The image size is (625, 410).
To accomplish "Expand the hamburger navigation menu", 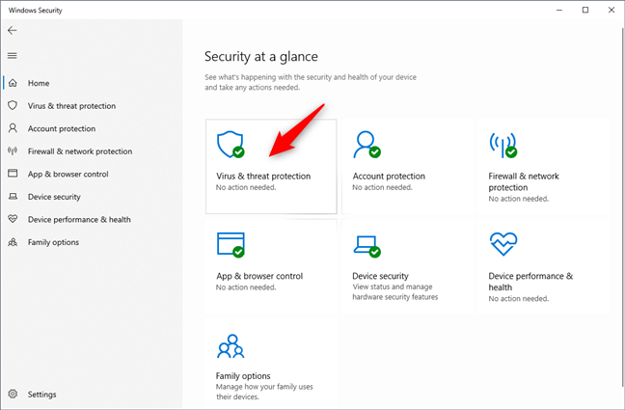I will click(x=13, y=56).
